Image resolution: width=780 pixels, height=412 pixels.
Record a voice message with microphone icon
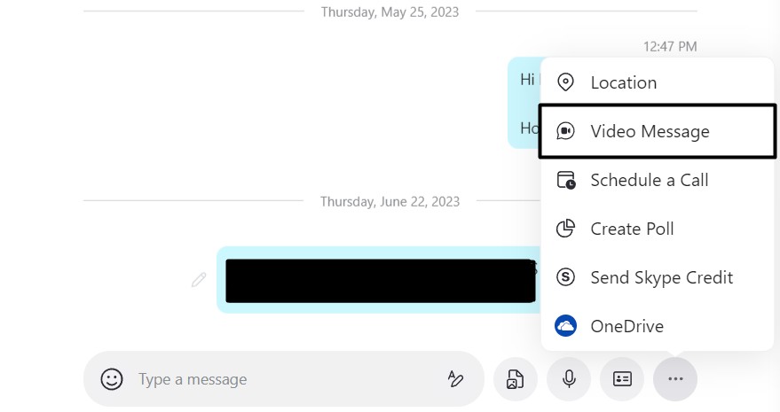point(569,379)
